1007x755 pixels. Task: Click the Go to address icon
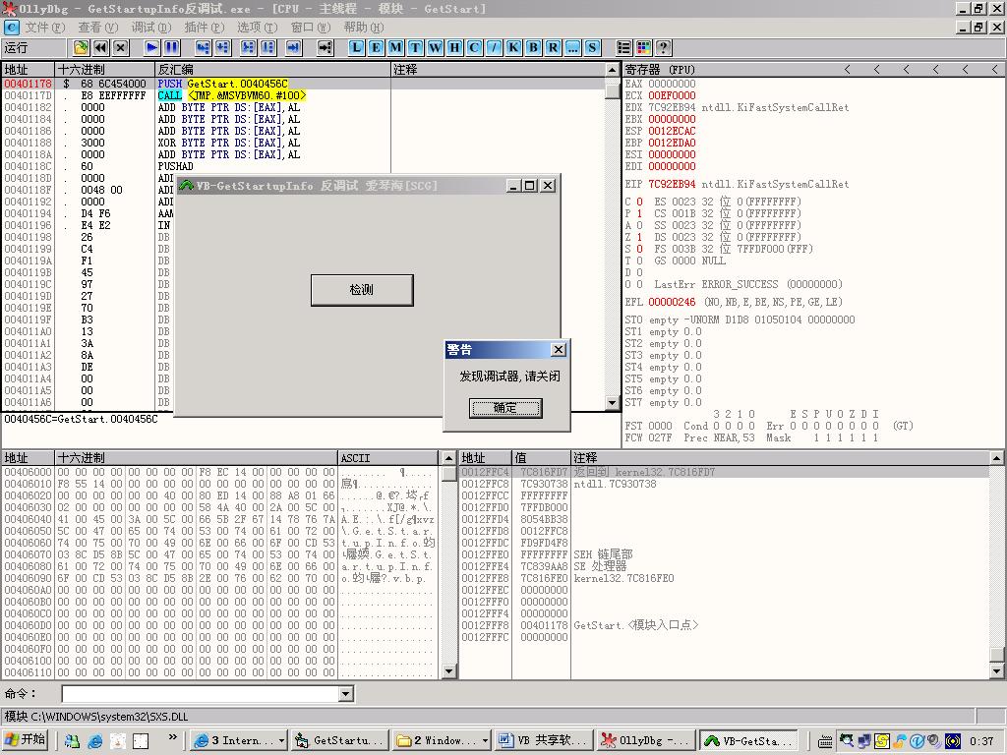pyautogui.click(x=325, y=47)
